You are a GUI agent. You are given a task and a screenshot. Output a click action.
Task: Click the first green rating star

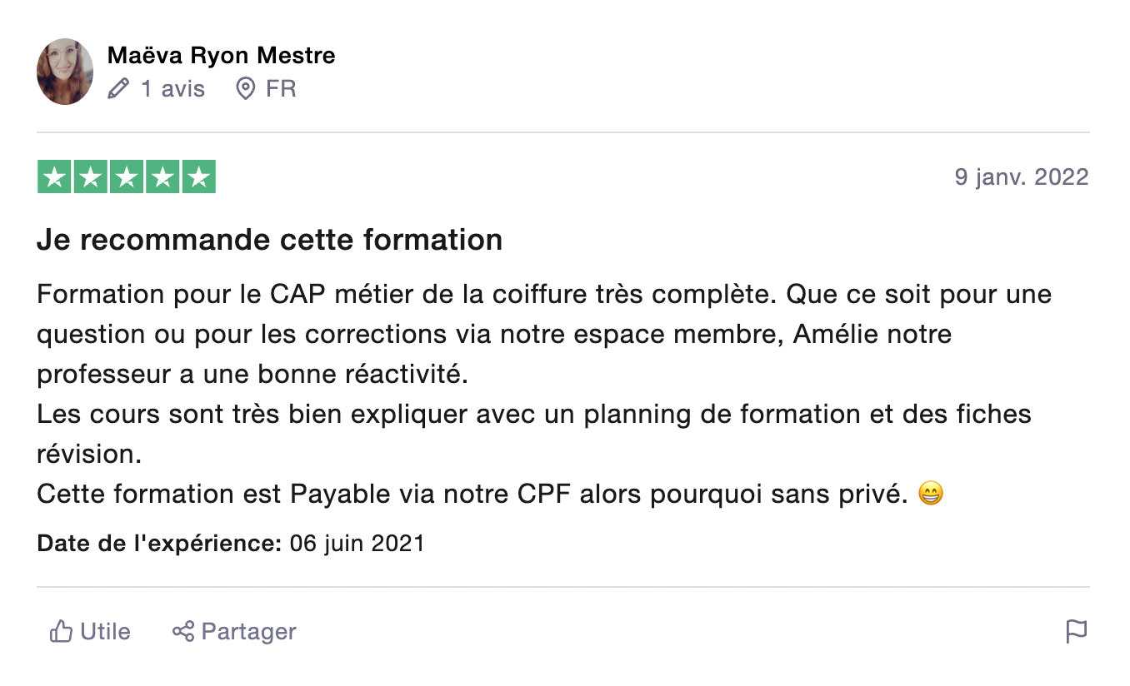point(54,176)
